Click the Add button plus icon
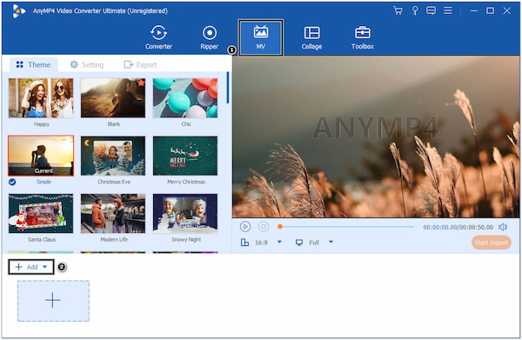The width and height of the screenshot is (522, 340). coord(18,267)
